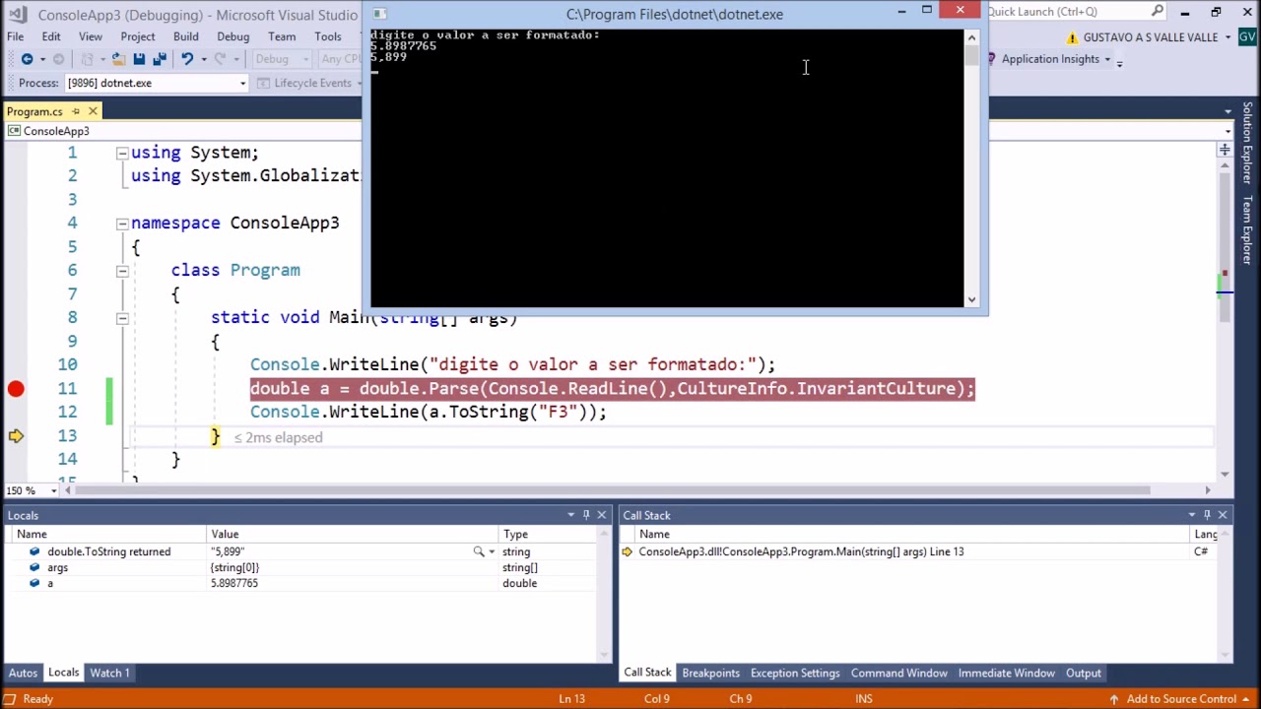Viewport: 1261px width, 709px height.
Task: Click the Undo arrow icon
Action: click(x=186, y=59)
